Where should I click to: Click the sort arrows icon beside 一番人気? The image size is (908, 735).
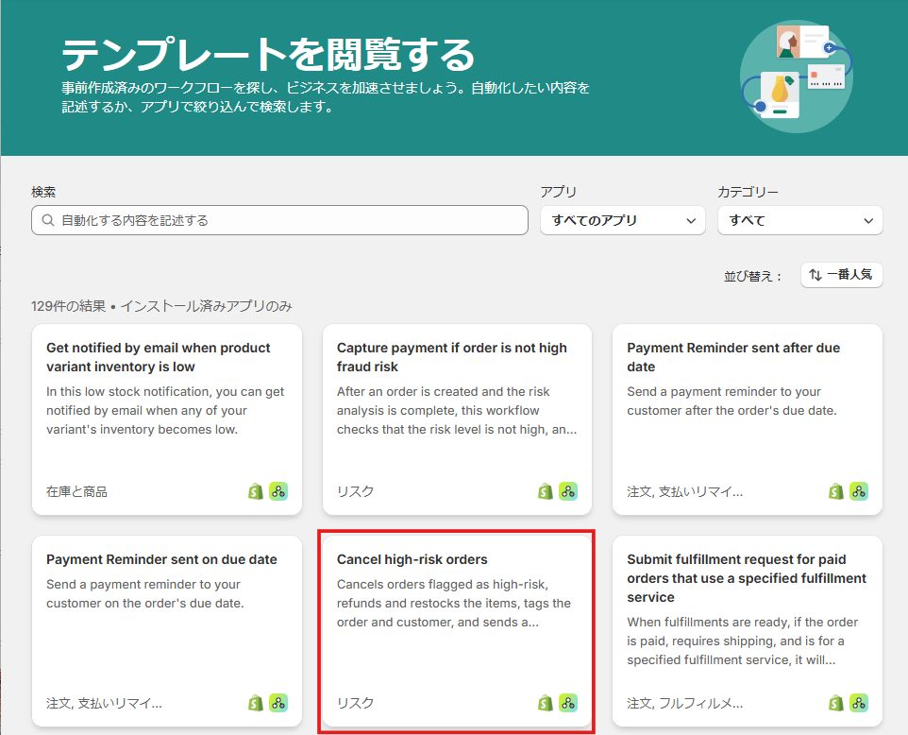pos(816,275)
